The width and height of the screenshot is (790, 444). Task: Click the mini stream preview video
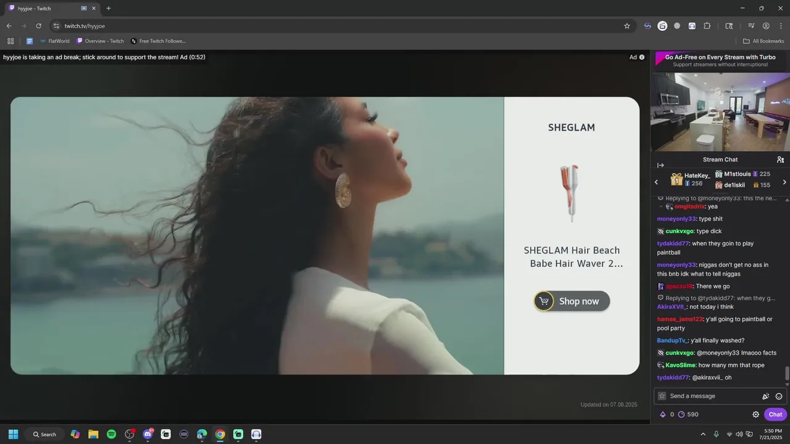(x=720, y=112)
